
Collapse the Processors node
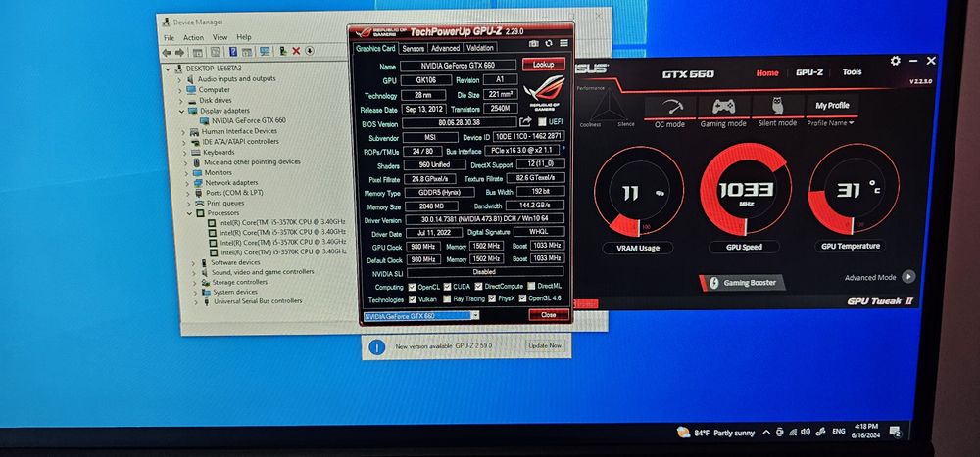(189, 213)
